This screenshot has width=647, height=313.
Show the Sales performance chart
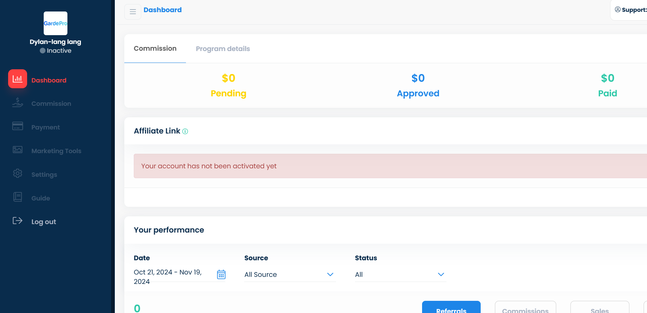point(600,308)
